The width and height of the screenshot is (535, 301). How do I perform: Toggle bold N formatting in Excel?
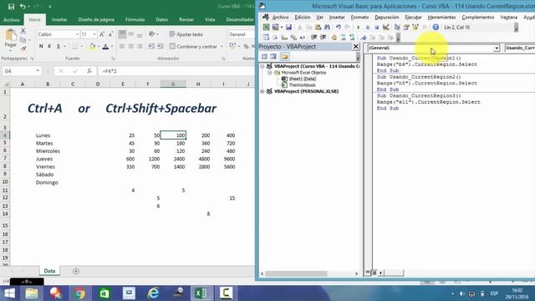pos(41,47)
